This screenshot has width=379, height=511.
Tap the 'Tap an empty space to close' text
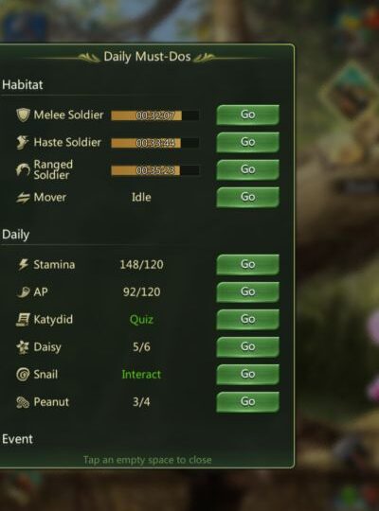(147, 460)
